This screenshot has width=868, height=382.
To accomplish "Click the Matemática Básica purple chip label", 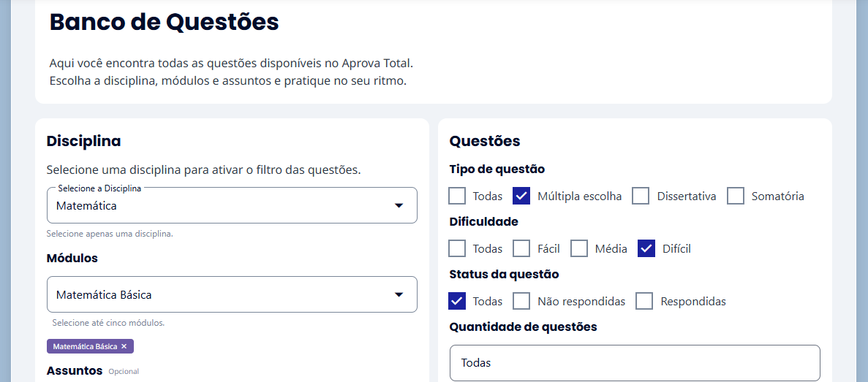I will [x=86, y=347].
